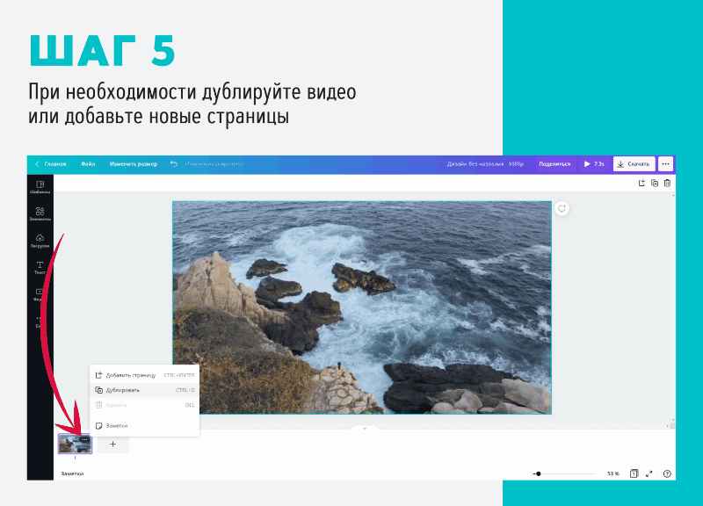Choose Заметки in the context menu

[144, 425]
